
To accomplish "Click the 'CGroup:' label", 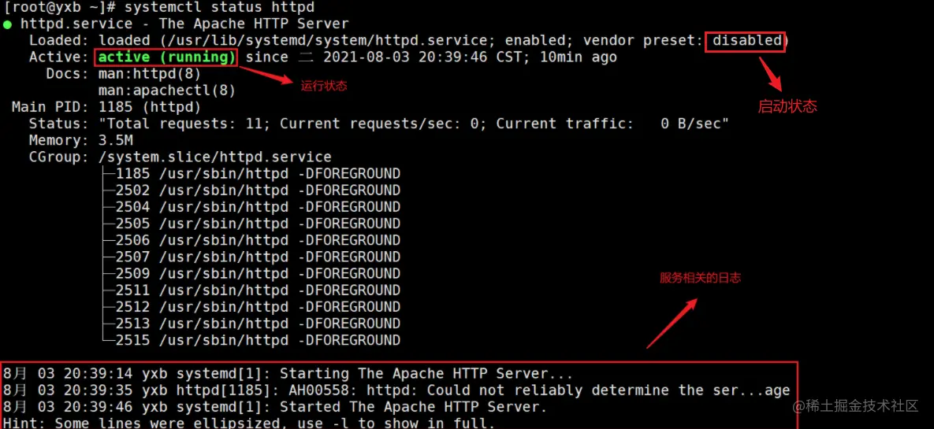I will pyautogui.click(x=59, y=157).
